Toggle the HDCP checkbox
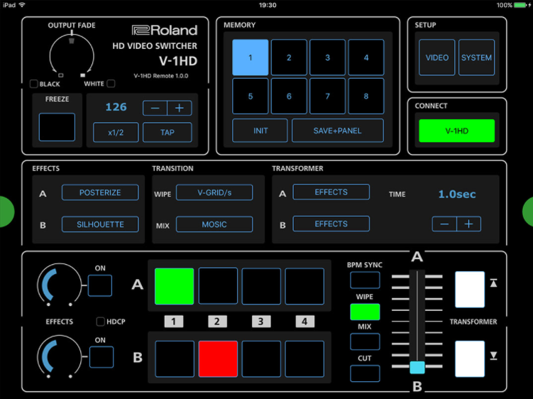The height and width of the screenshot is (399, 533). [x=100, y=322]
